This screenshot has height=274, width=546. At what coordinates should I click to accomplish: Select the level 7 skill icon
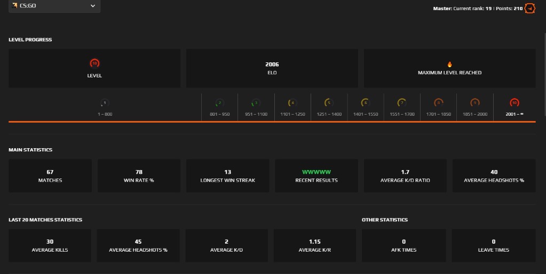402,103
